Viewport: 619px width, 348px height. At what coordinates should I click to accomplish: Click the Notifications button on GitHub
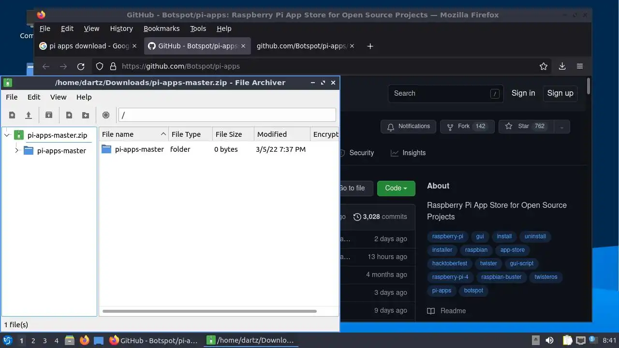pos(409,127)
